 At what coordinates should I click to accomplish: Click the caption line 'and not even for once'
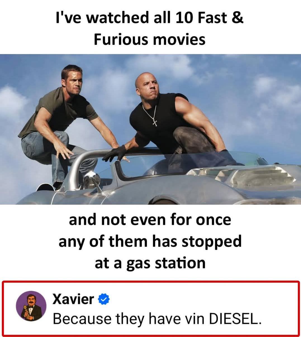[x=150, y=220]
